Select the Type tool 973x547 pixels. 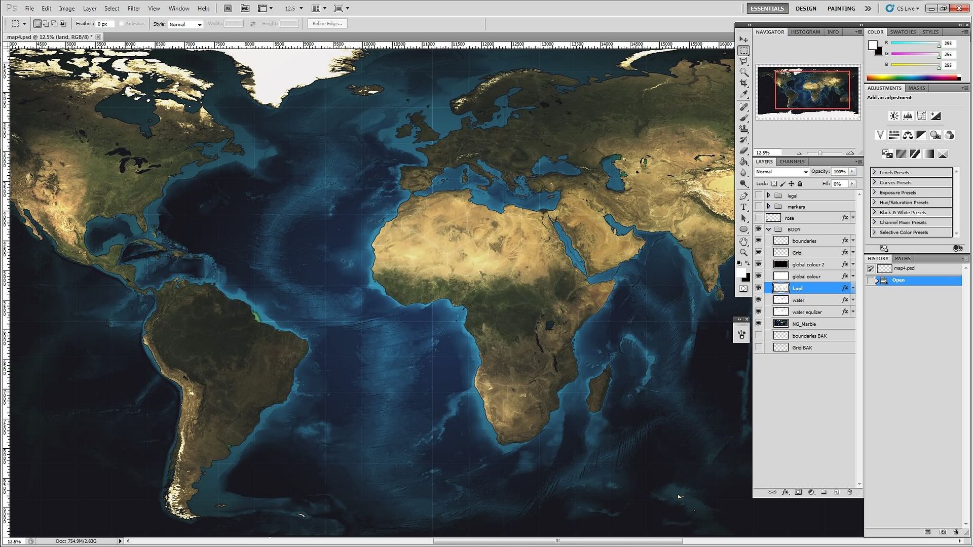click(744, 207)
